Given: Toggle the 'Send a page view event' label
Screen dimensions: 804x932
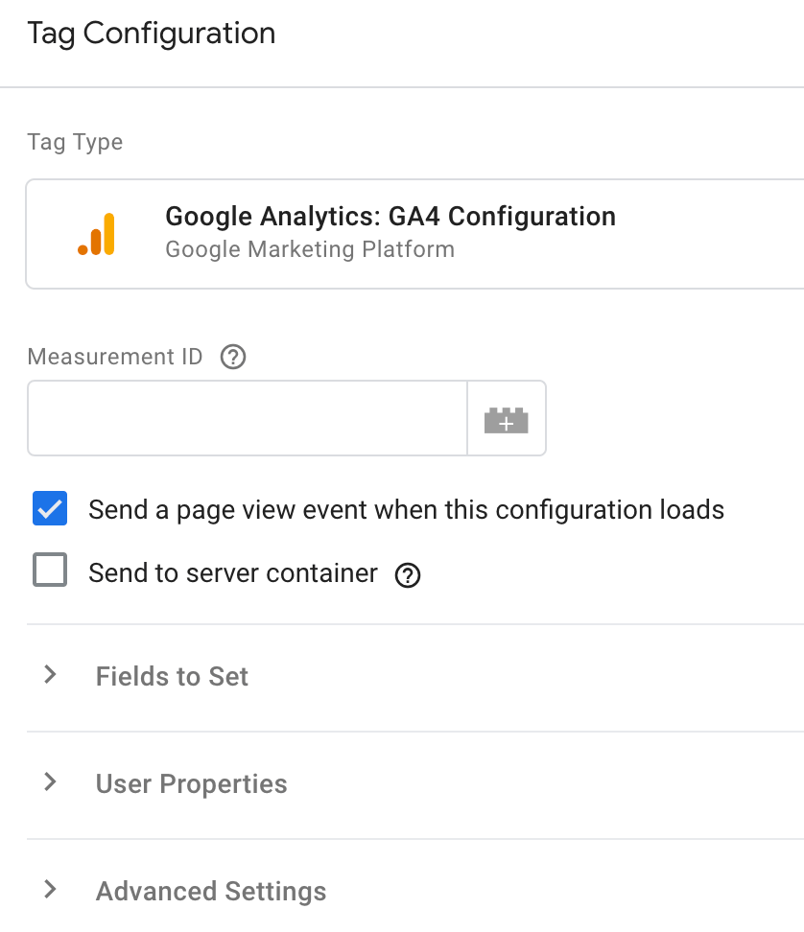Looking at the screenshot, I should [406, 510].
